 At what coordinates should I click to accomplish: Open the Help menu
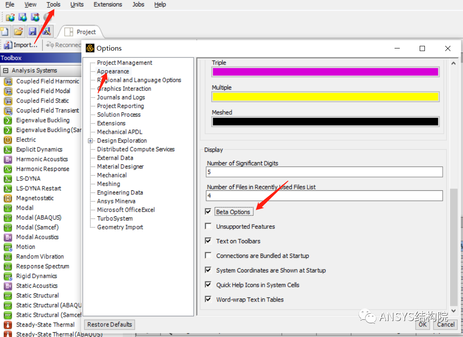point(160,4)
